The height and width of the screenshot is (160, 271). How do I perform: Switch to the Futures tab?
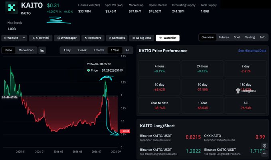coord(224,37)
